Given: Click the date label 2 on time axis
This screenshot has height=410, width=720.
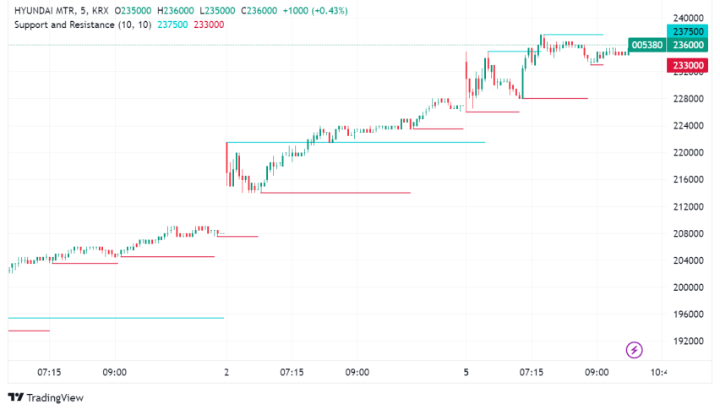Looking at the screenshot, I should tap(226, 372).
